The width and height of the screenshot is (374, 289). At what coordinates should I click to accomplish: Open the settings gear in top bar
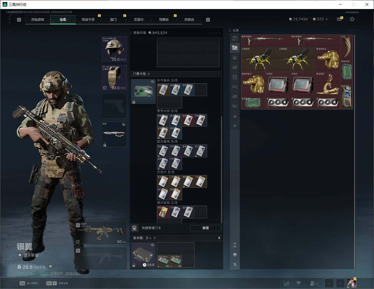tap(352, 19)
